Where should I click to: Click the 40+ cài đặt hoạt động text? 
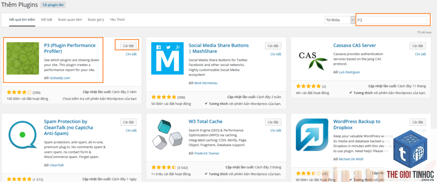pos(312,93)
